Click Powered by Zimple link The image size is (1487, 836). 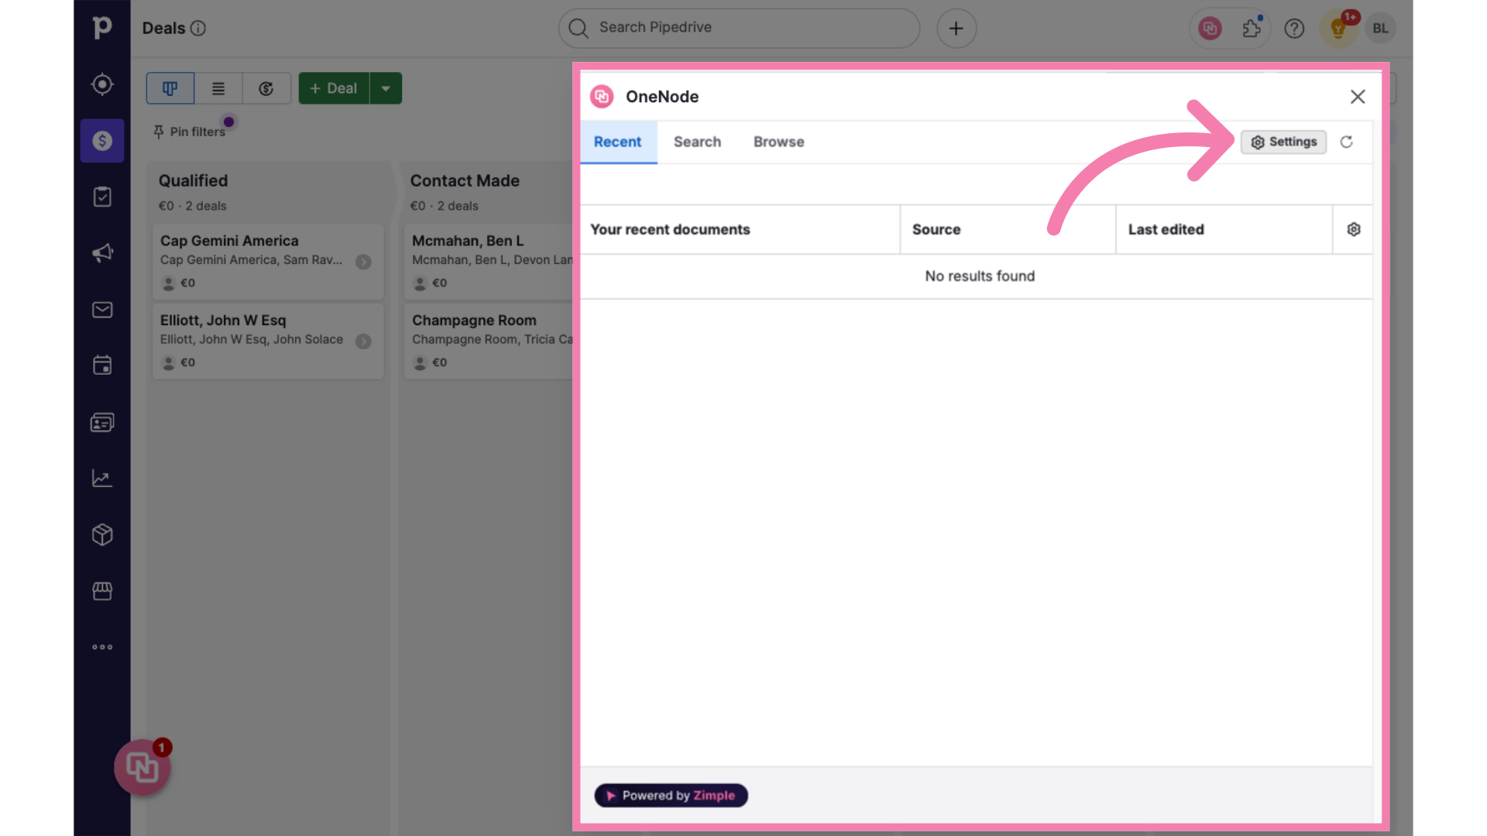670,795
